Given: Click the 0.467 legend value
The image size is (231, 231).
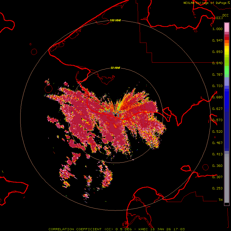Looking at the screenshot, I should pyautogui.click(x=217, y=143).
